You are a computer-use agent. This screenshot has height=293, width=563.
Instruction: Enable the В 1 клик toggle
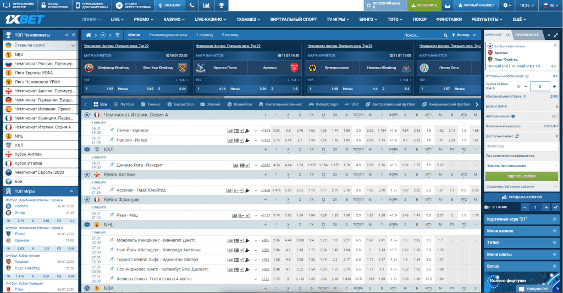487,207
